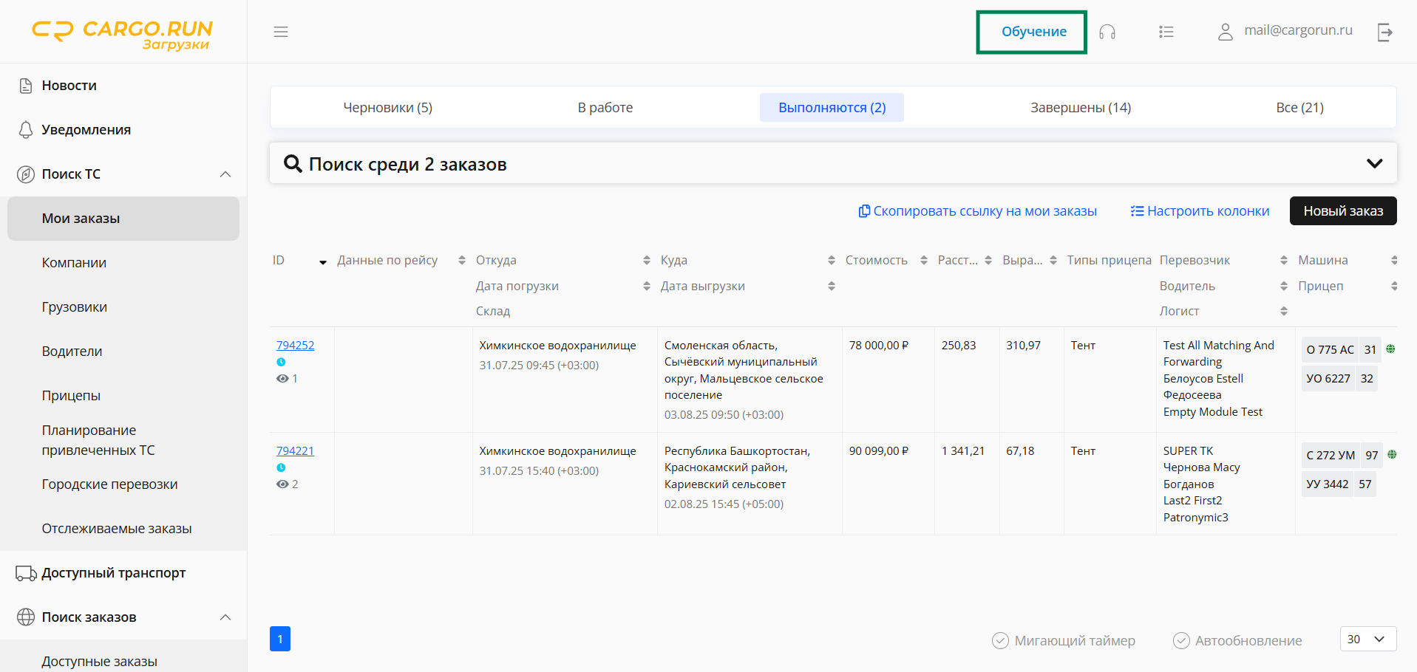Click green globe icon for order 794252
This screenshot has width=1417, height=672.
1390,349
